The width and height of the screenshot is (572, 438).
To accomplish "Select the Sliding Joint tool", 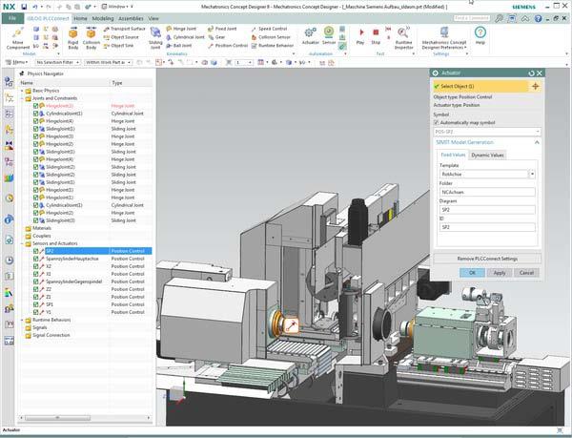I will point(155,38).
